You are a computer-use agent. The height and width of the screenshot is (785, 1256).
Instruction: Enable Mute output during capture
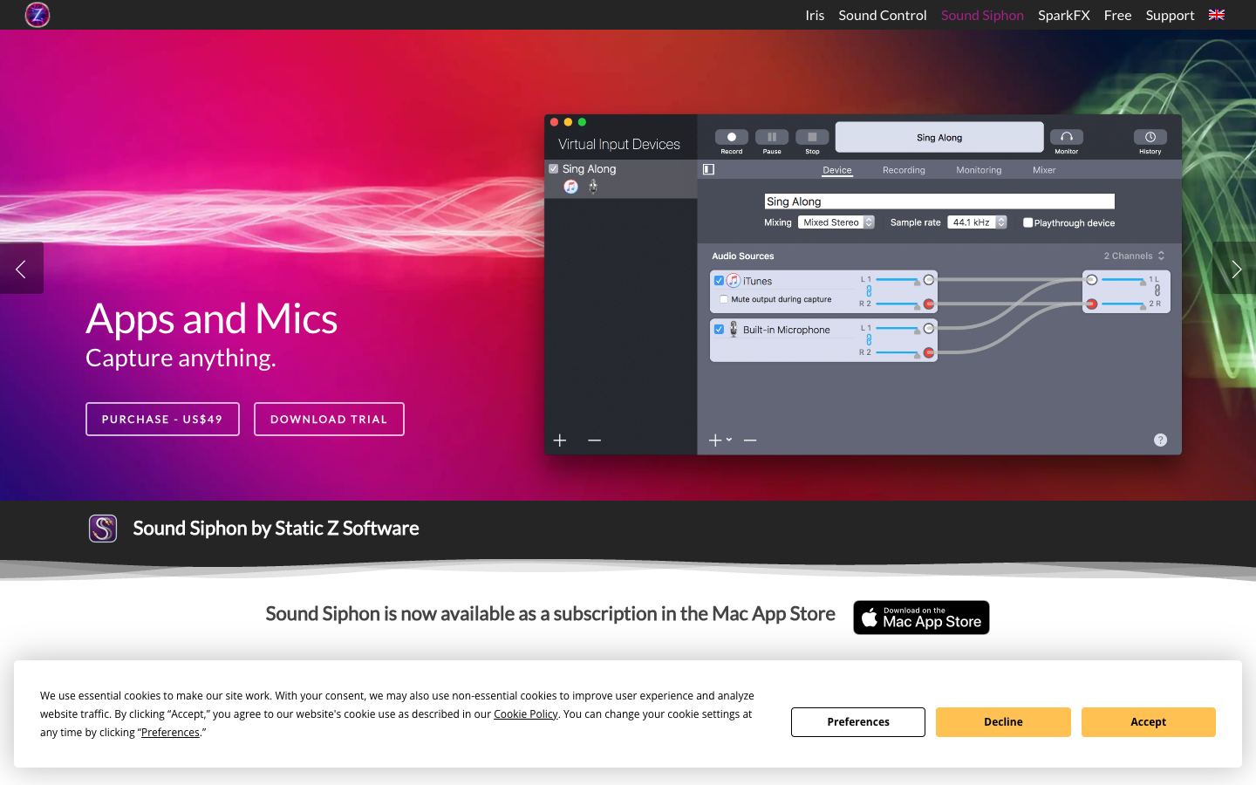724,299
